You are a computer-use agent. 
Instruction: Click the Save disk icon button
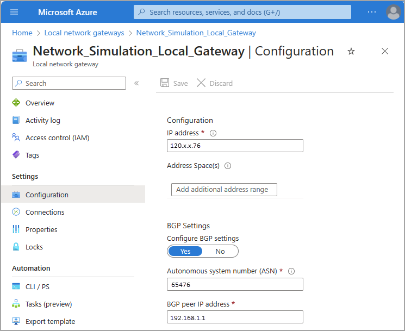(x=165, y=83)
